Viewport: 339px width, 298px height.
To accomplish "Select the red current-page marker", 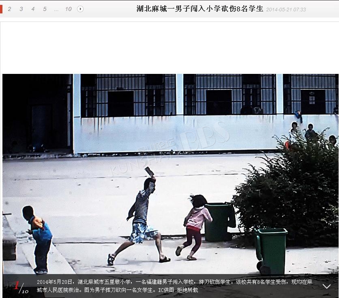I will pyautogui.click(x=1, y=9).
